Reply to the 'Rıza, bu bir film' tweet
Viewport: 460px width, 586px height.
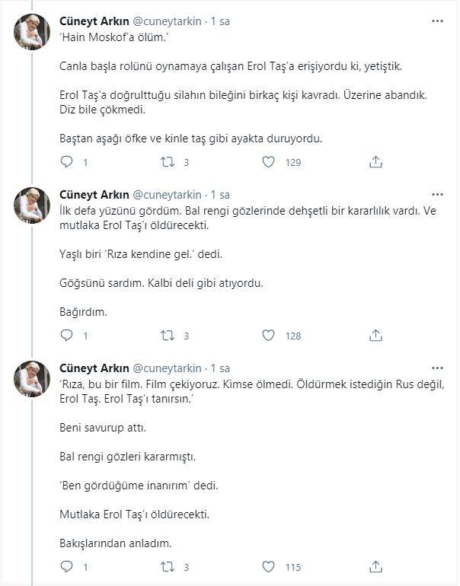click(x=67, y=567)
